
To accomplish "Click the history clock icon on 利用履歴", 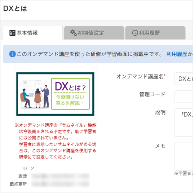I will click(134, 33).
